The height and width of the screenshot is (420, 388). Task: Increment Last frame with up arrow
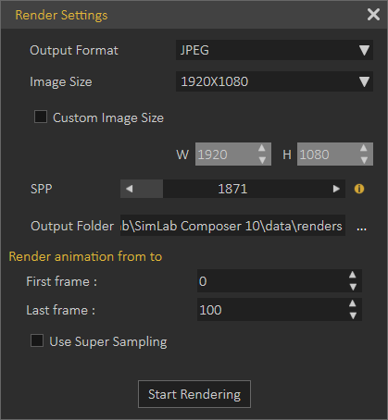tap(353, 303)
